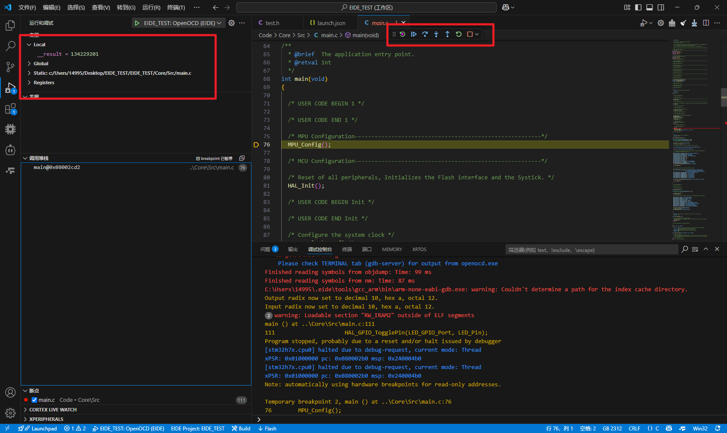727x433 pixels.
Task: Expand the Global variables section
Action: coord(29,64)
